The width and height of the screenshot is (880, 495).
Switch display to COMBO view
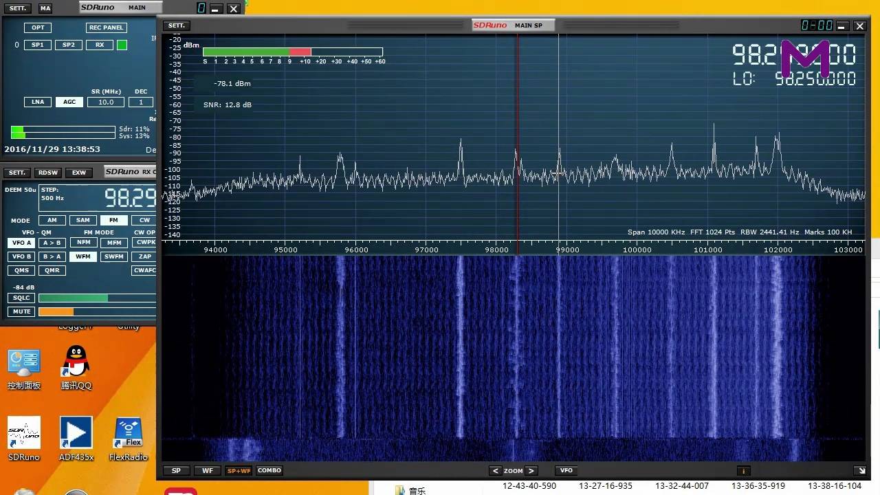click(269, 471)
